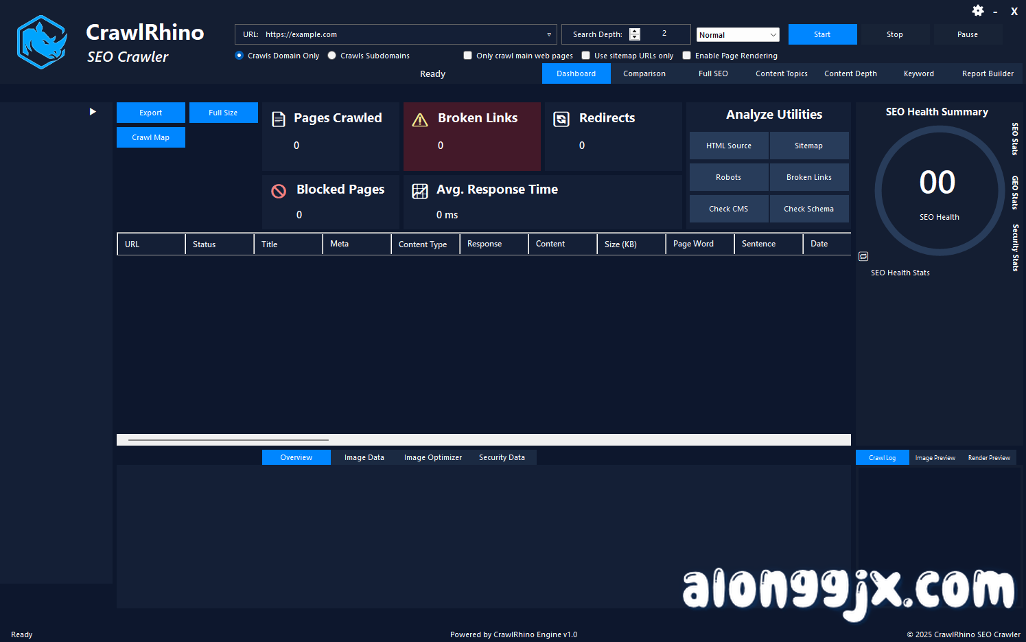Screen dimensions: 1026x642
Task: Open the Image Optimizer tab
Action: 433,457
